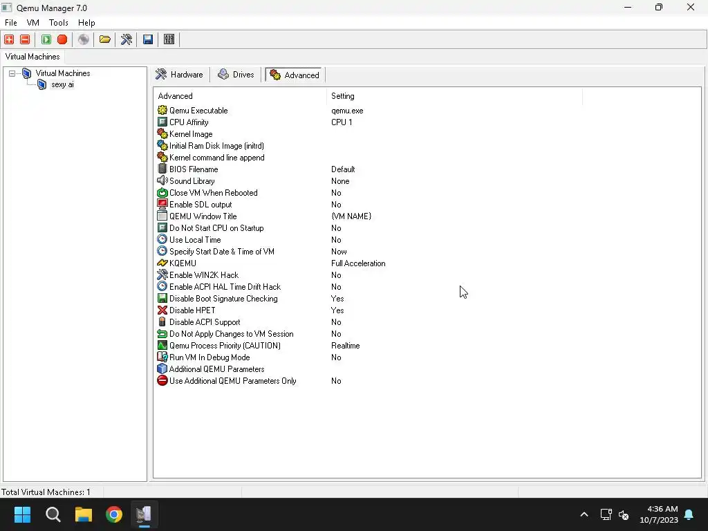The image size is (708, 531).
Task: Open the Help menu
Action: click(86, 23)
